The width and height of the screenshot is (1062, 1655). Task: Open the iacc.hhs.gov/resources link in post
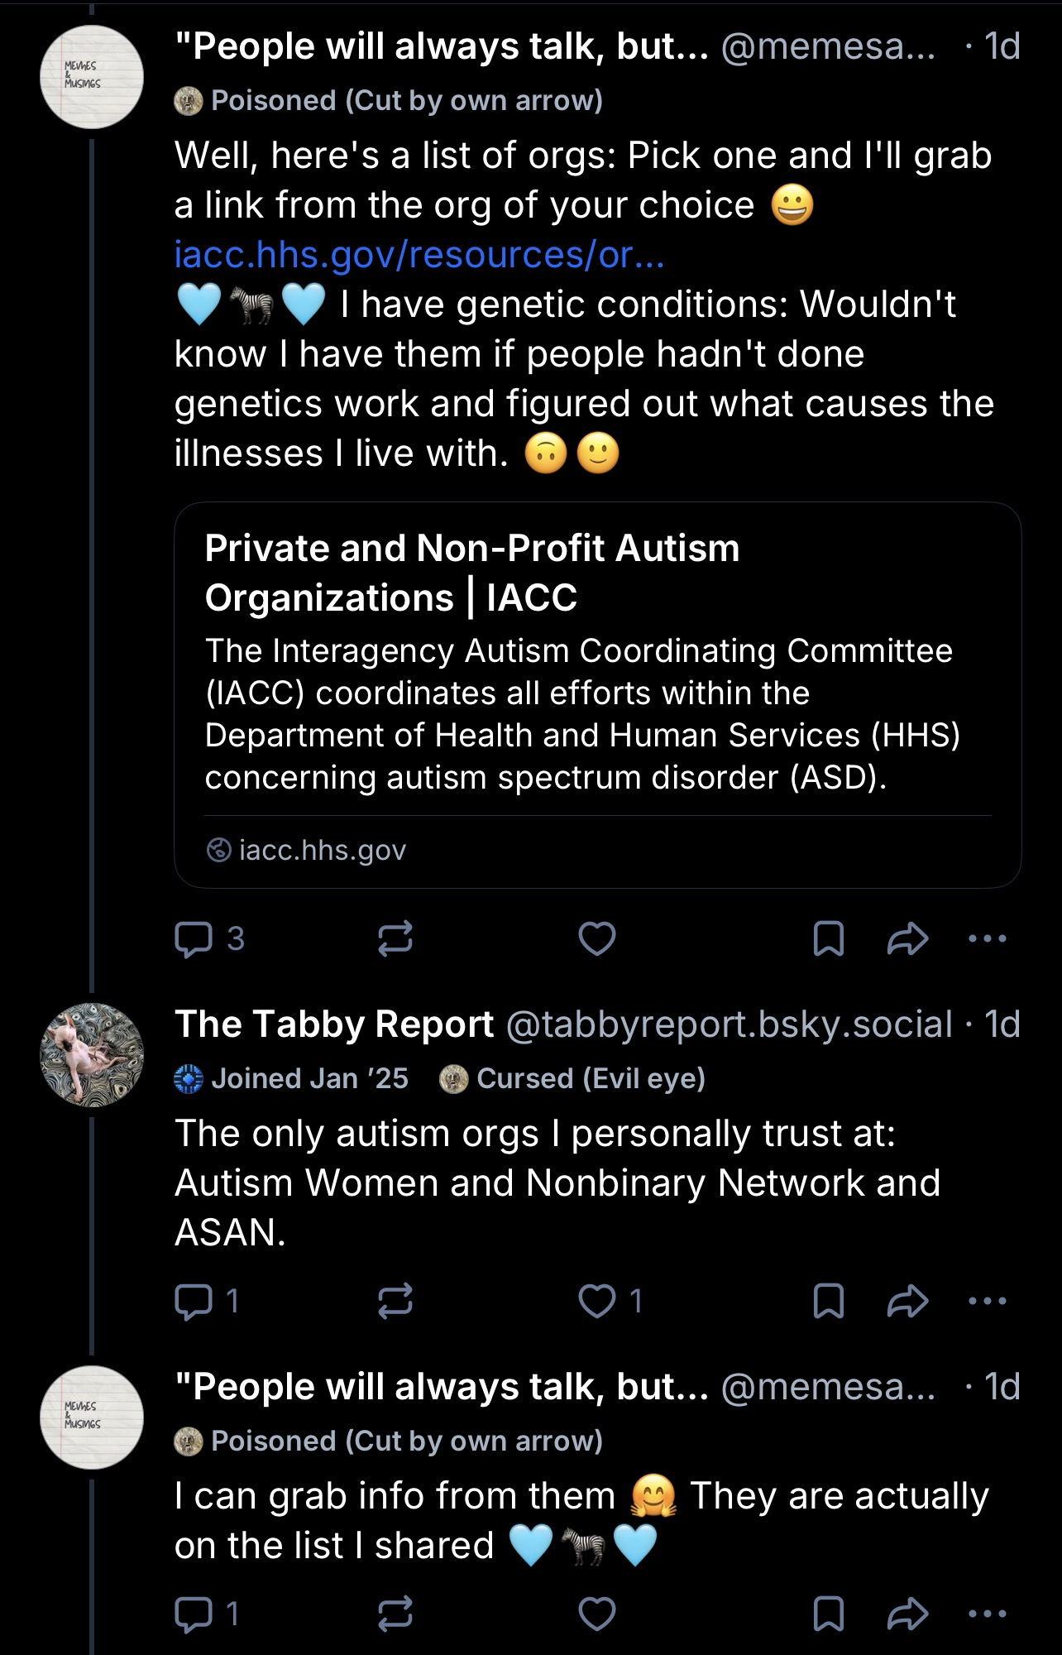coord(419,255)
